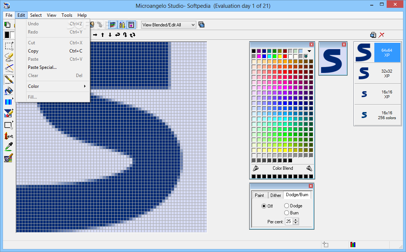
Task: Switch to the Paint tab
Action: click(x=260, y=195)
